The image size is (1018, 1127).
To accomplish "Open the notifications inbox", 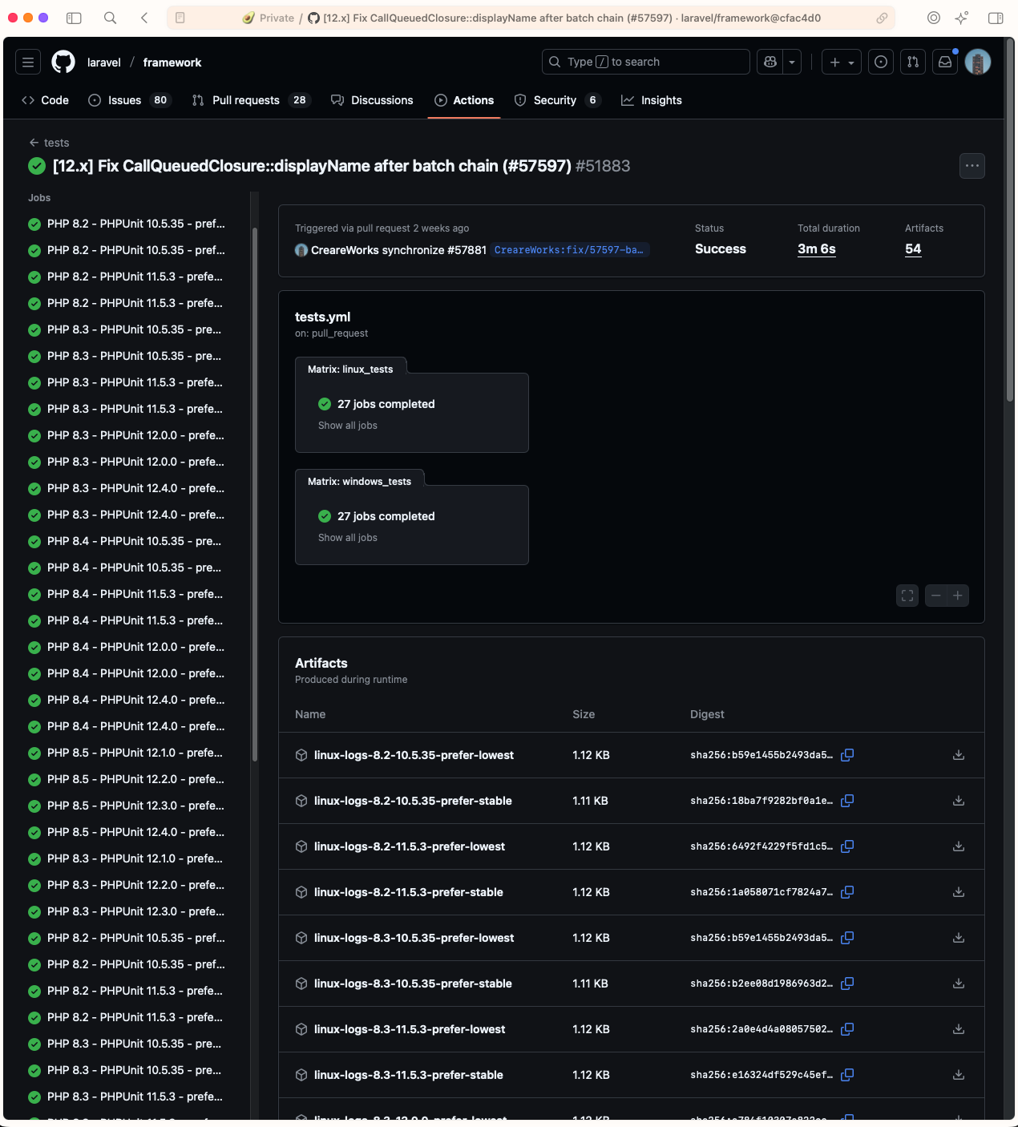I will coord(945,62).
